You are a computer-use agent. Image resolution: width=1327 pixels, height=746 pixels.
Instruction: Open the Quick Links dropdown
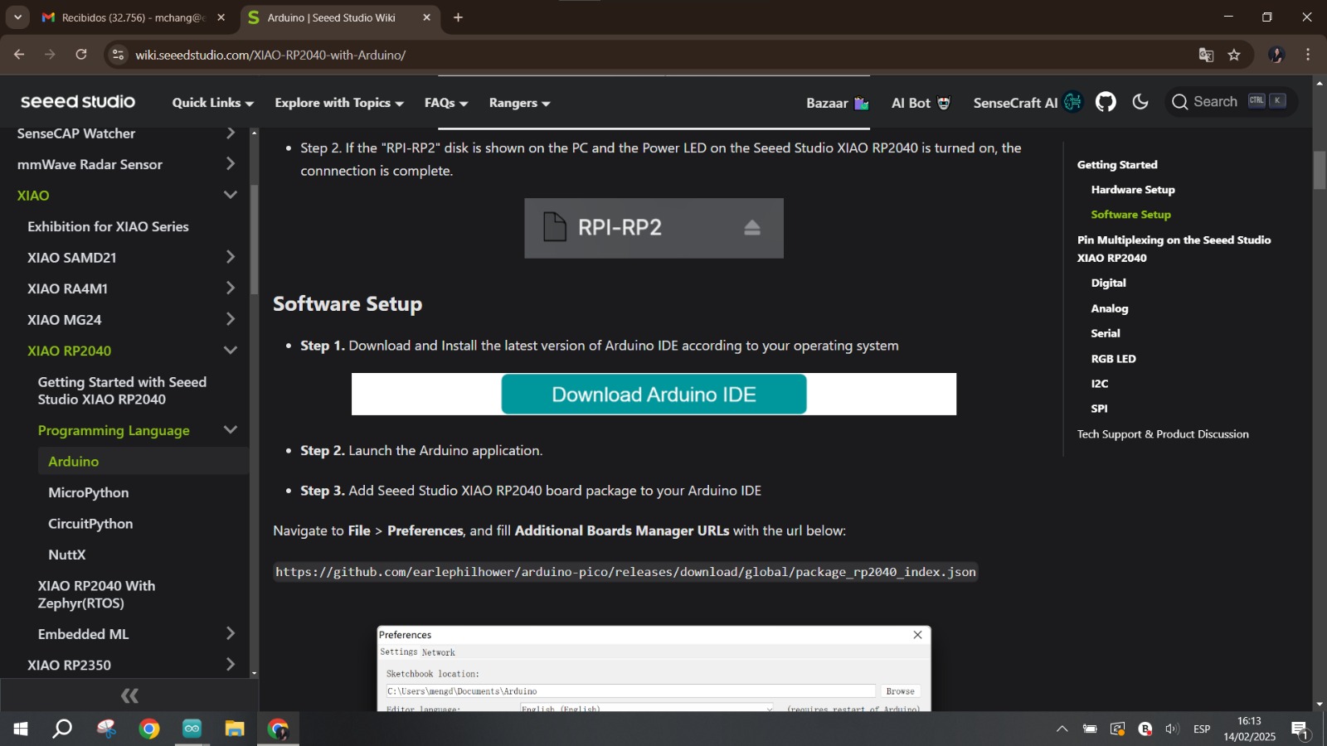coord(213,103)
